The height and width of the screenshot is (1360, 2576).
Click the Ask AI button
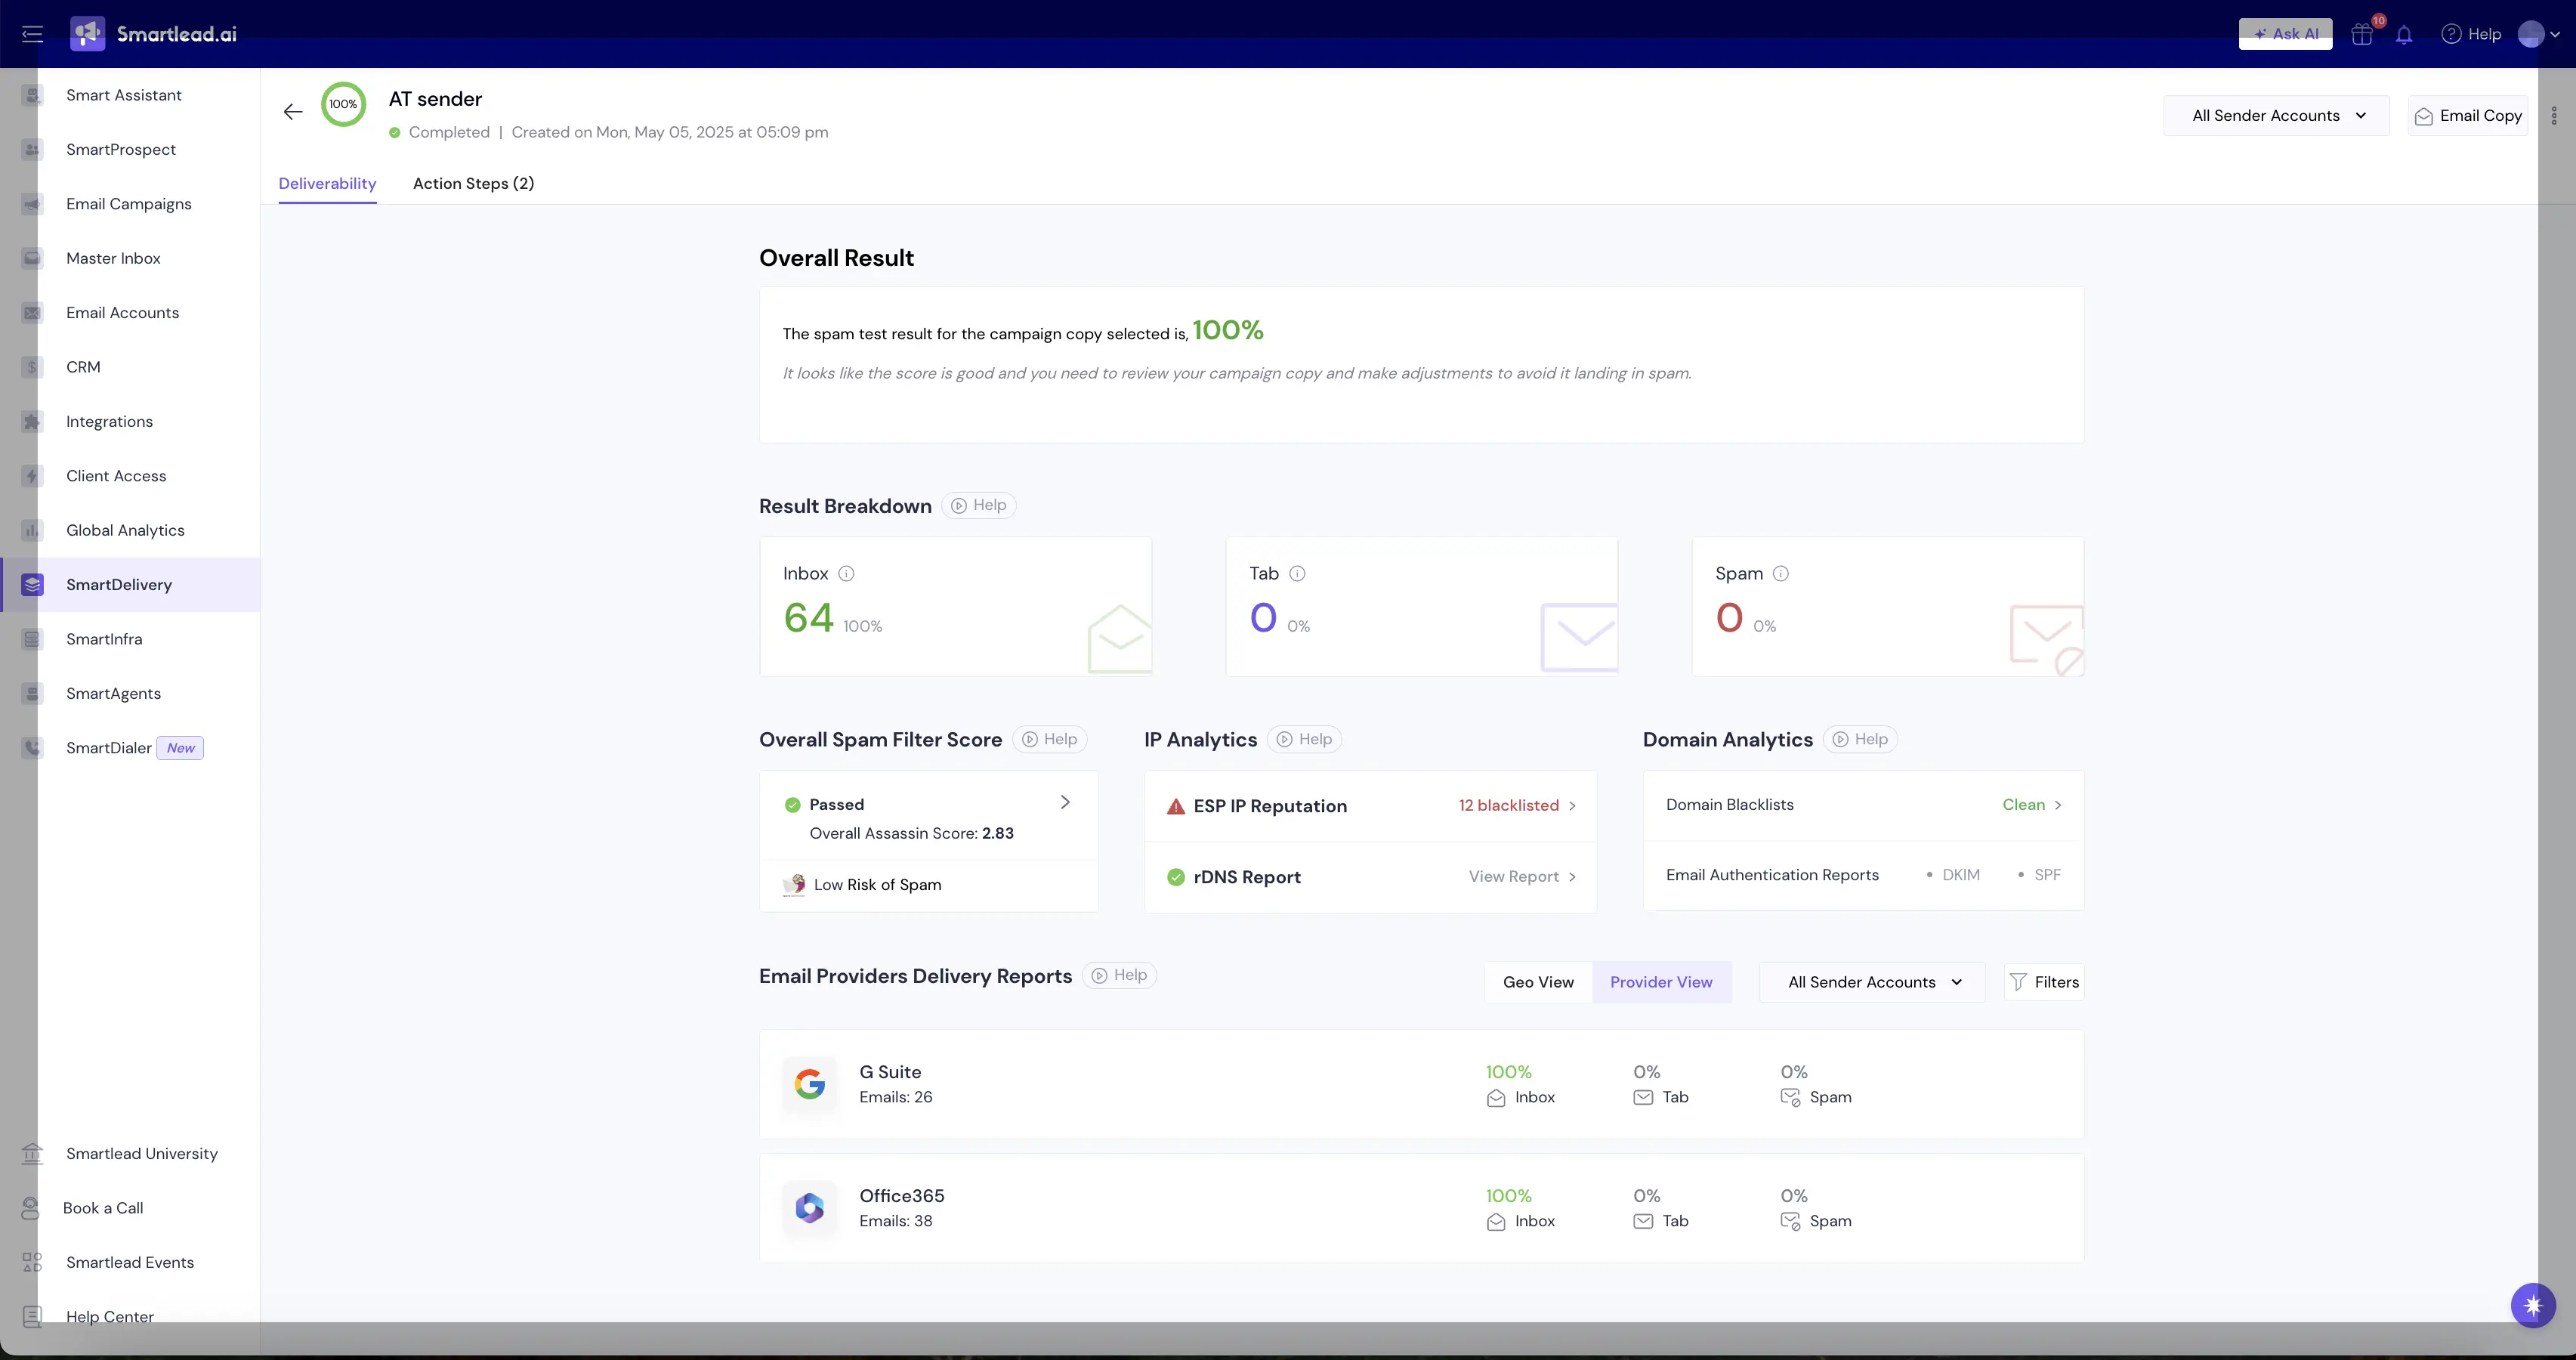pyautogui.click(x=2285, y=34)
